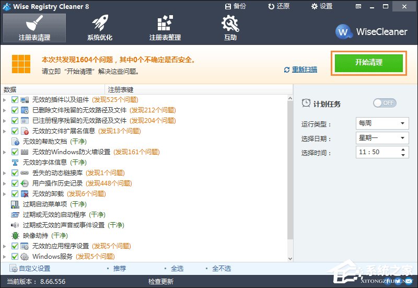
Task: Expand the 无效的应用程序设置 row
Action: coord(5,246)
